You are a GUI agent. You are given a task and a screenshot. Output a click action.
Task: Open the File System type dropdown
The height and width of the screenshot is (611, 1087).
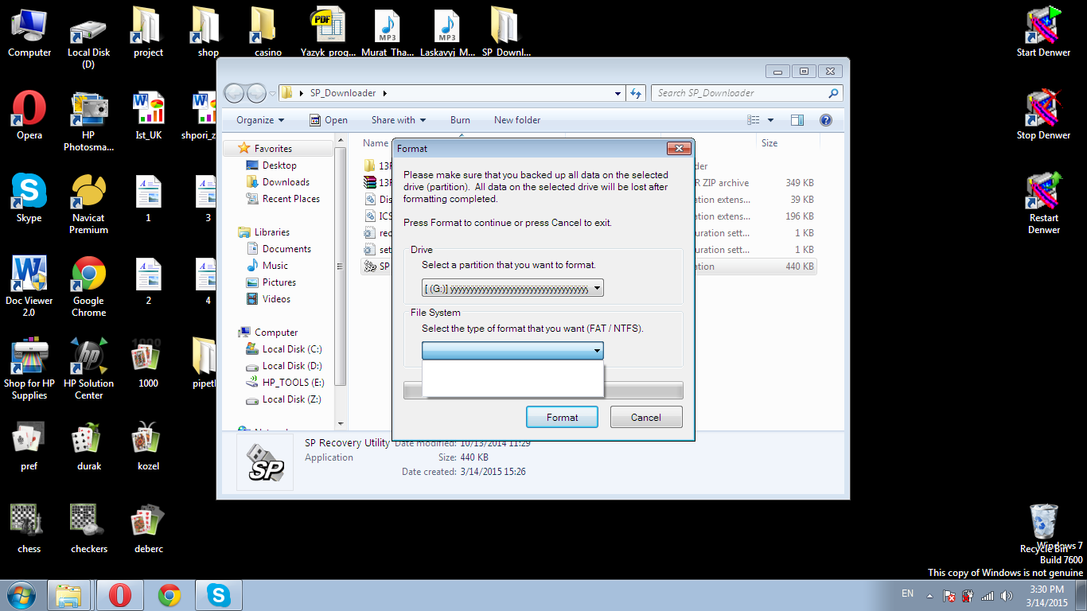pos(512,351)
